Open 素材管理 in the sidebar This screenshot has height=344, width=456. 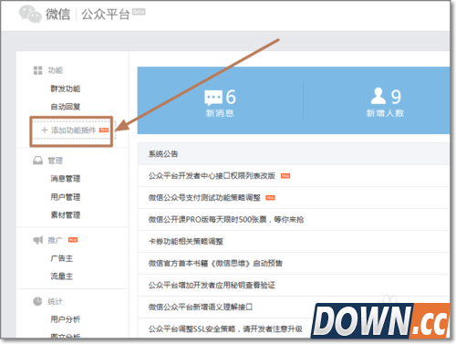pyautogui.click(x=66, y=215)
